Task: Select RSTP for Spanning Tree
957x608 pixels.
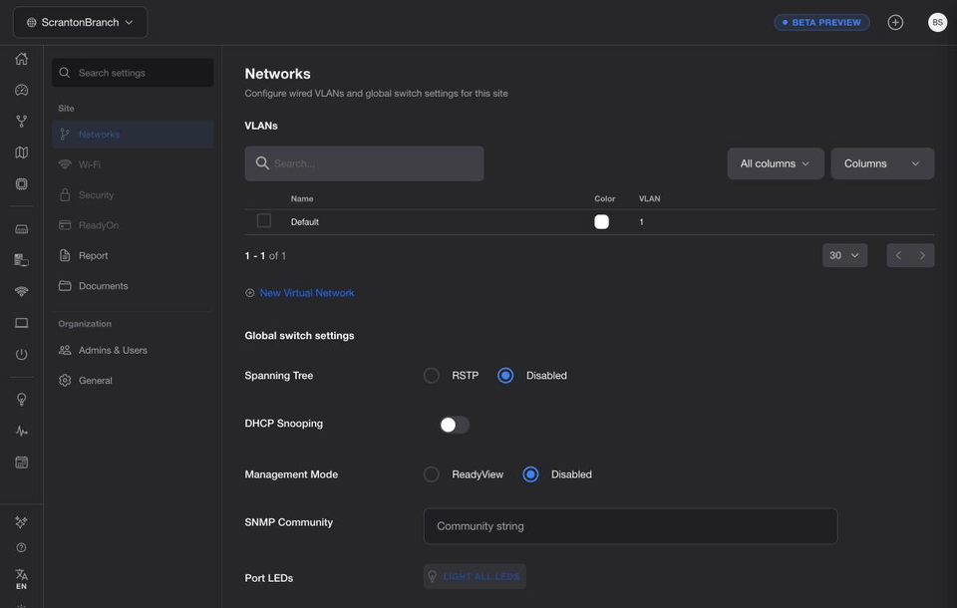Action: point(432,376)
